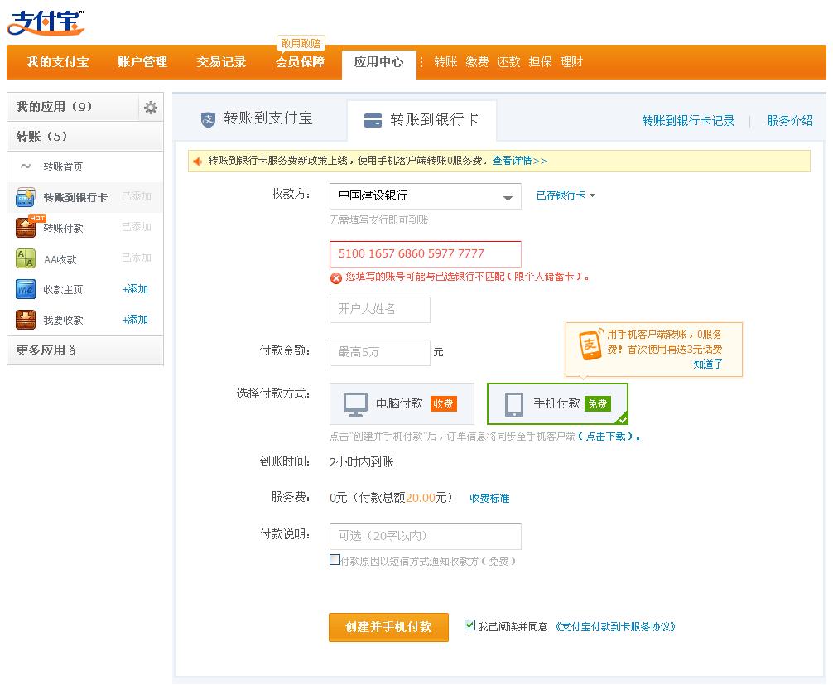
Task: Click the AA收款 icon in sidebar
Action: coord(26,258)
